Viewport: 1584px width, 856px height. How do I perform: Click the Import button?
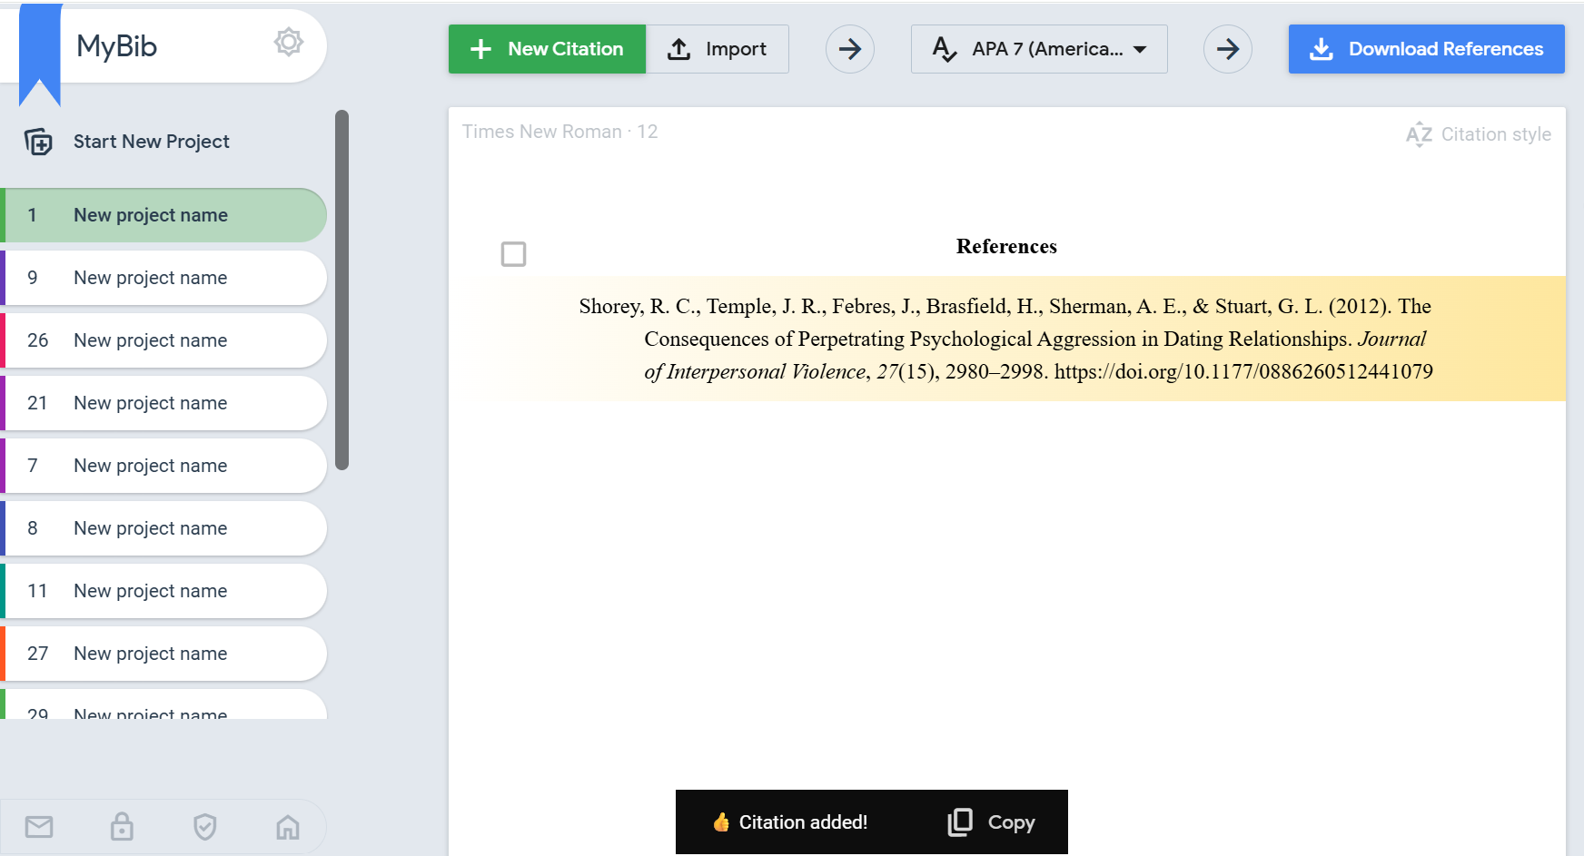717,49
